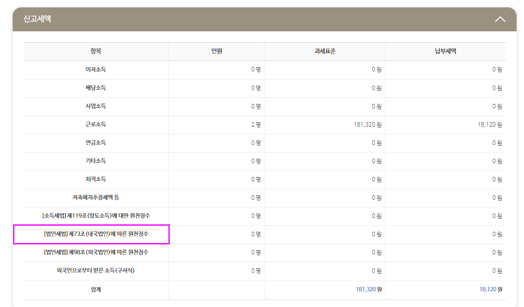This screenshot has width=524, height=307.
Task: Click the 인원 column header
Action: click(x=216, y=51)
